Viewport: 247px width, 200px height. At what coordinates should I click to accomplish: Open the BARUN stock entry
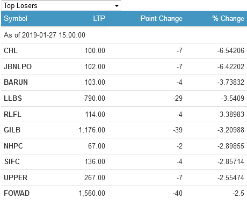tap(16, 83)
